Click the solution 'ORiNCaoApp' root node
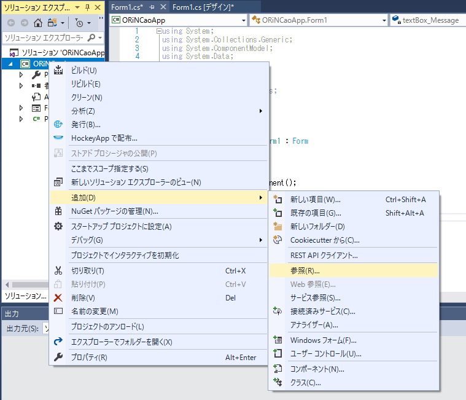 (57, 53)
